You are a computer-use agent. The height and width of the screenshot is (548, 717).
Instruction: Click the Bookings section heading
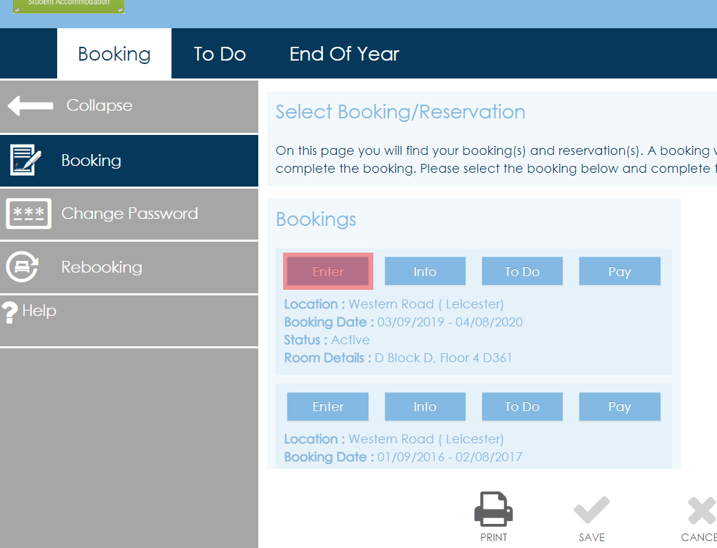pyautogui.click(x=316, y=220)
